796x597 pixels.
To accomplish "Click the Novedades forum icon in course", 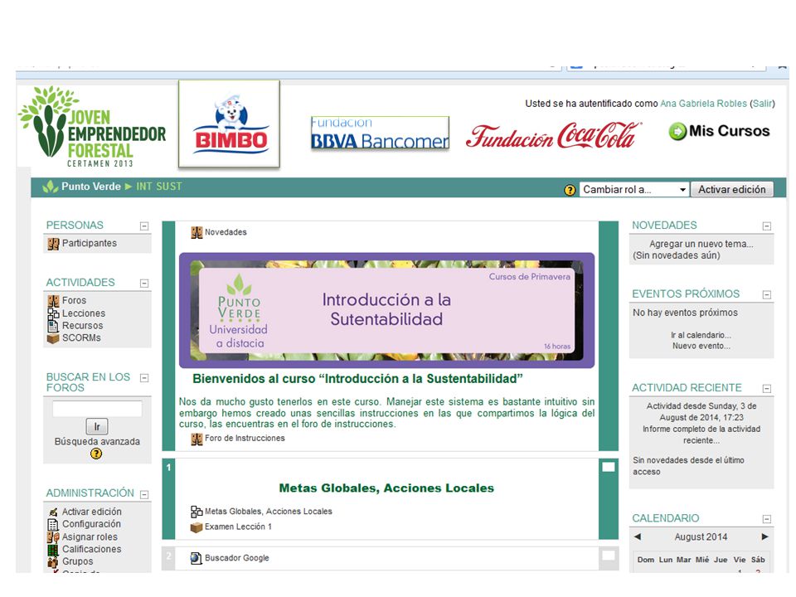I will (197, 232).
